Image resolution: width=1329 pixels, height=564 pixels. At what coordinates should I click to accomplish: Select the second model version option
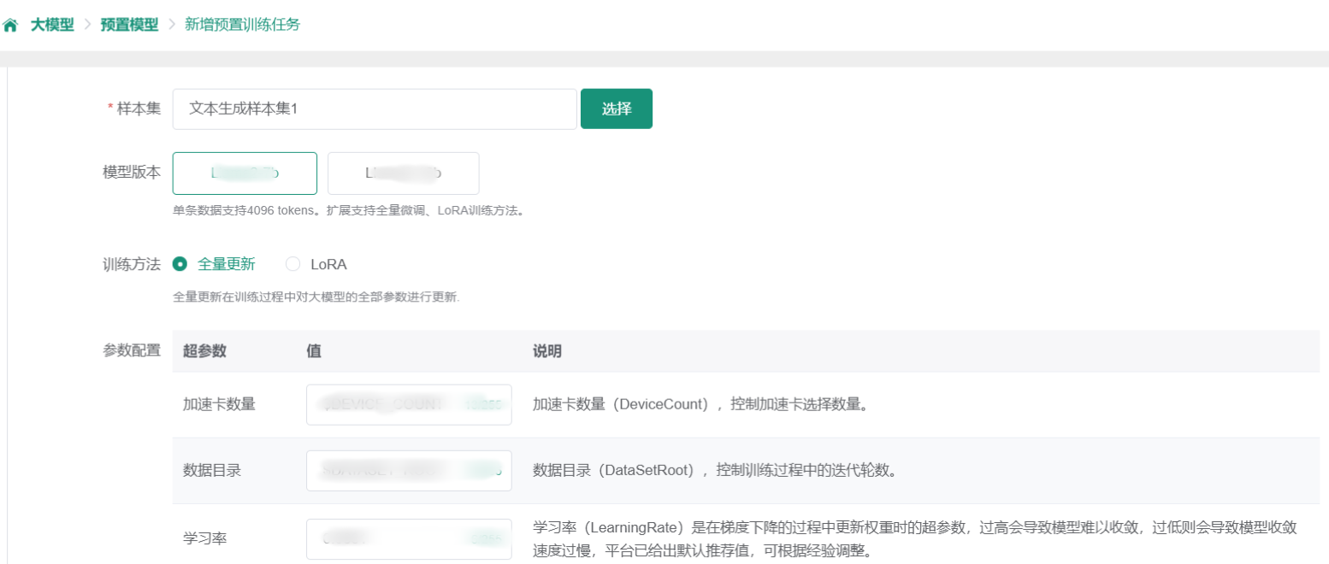tap(403, 173)
